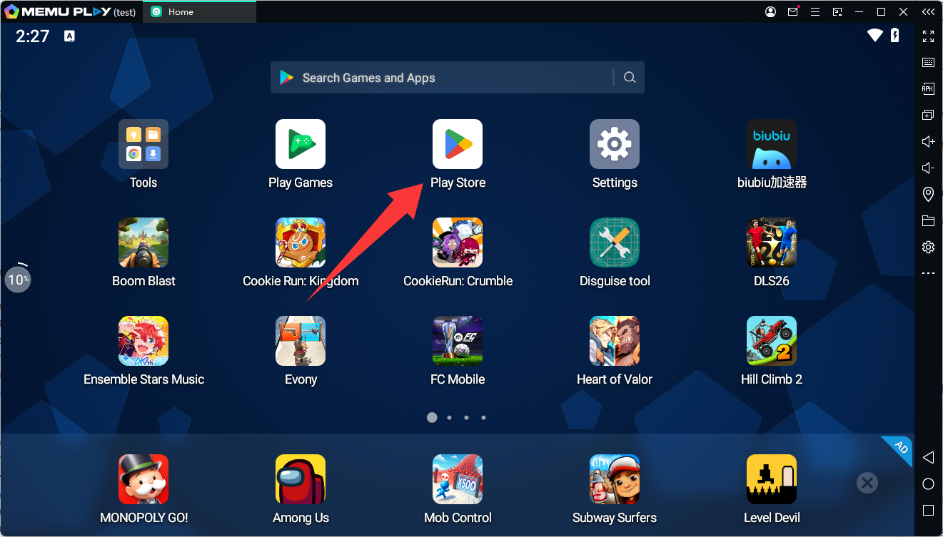Close the ad banner
Viewport: 943px width, 537px height.
867,484
